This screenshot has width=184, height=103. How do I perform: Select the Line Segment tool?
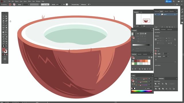(6, 23)
